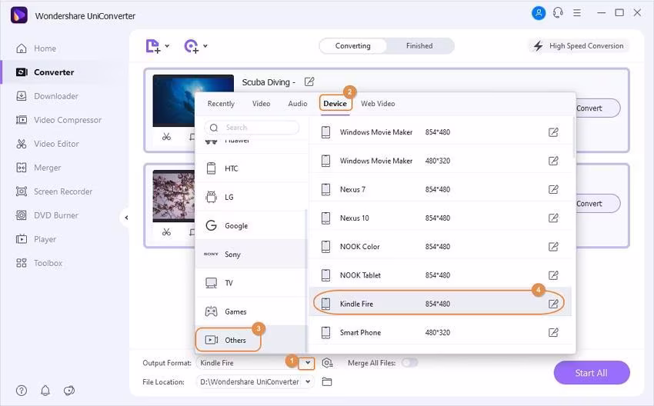Enable High Speed Conversion
Image resolution: width=654 pixels, height=406 pixels.
point(579,46)
